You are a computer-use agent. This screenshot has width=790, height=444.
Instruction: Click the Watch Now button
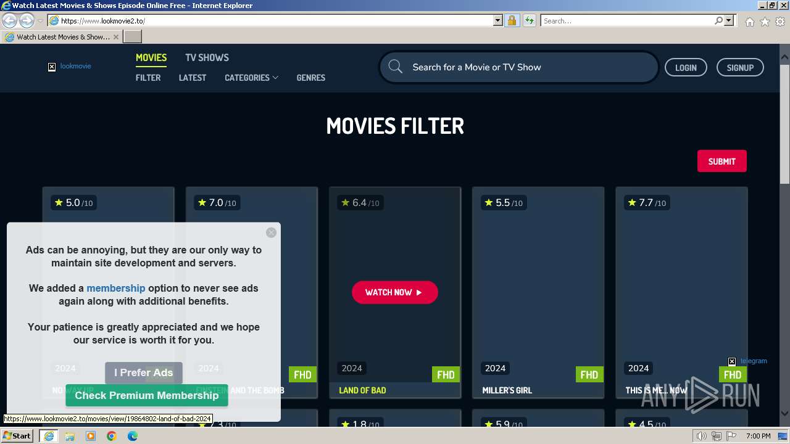(395, 292)
